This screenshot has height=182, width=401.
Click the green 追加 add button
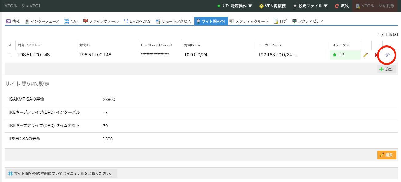coord(387,69)
